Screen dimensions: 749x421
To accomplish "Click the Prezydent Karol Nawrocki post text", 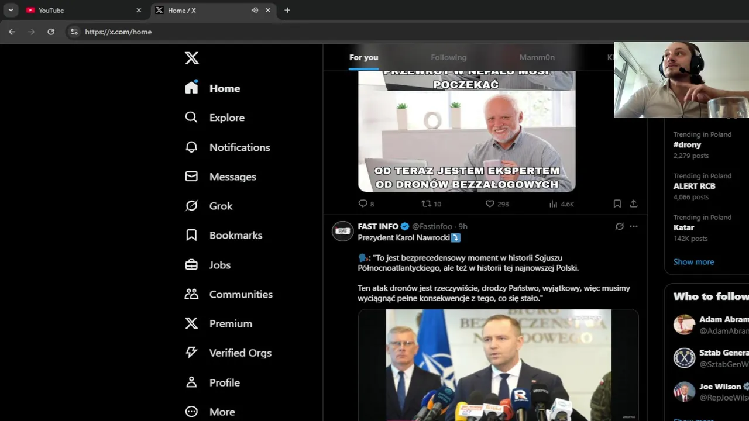I will (404, 238).
